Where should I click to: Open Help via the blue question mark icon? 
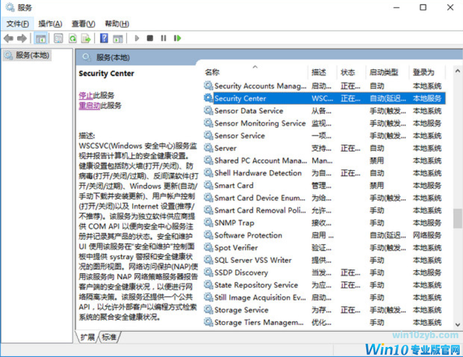(104, 38)
